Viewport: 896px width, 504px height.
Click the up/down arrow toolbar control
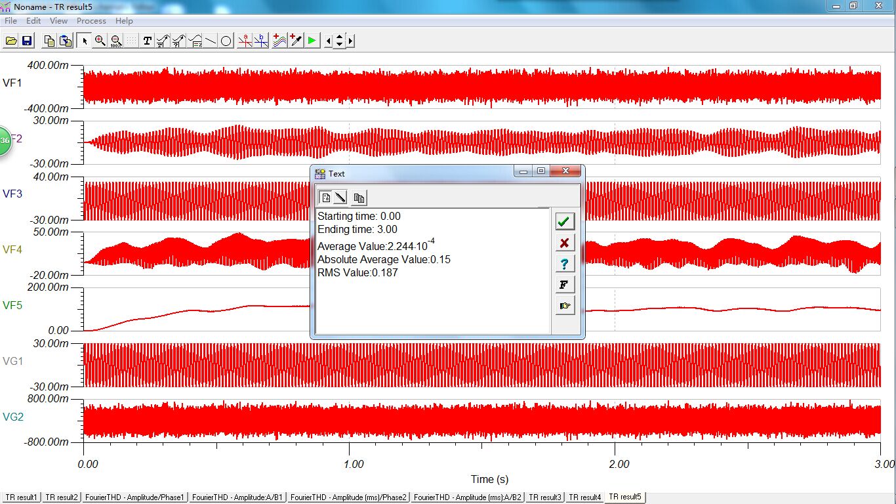coord(339,41)
